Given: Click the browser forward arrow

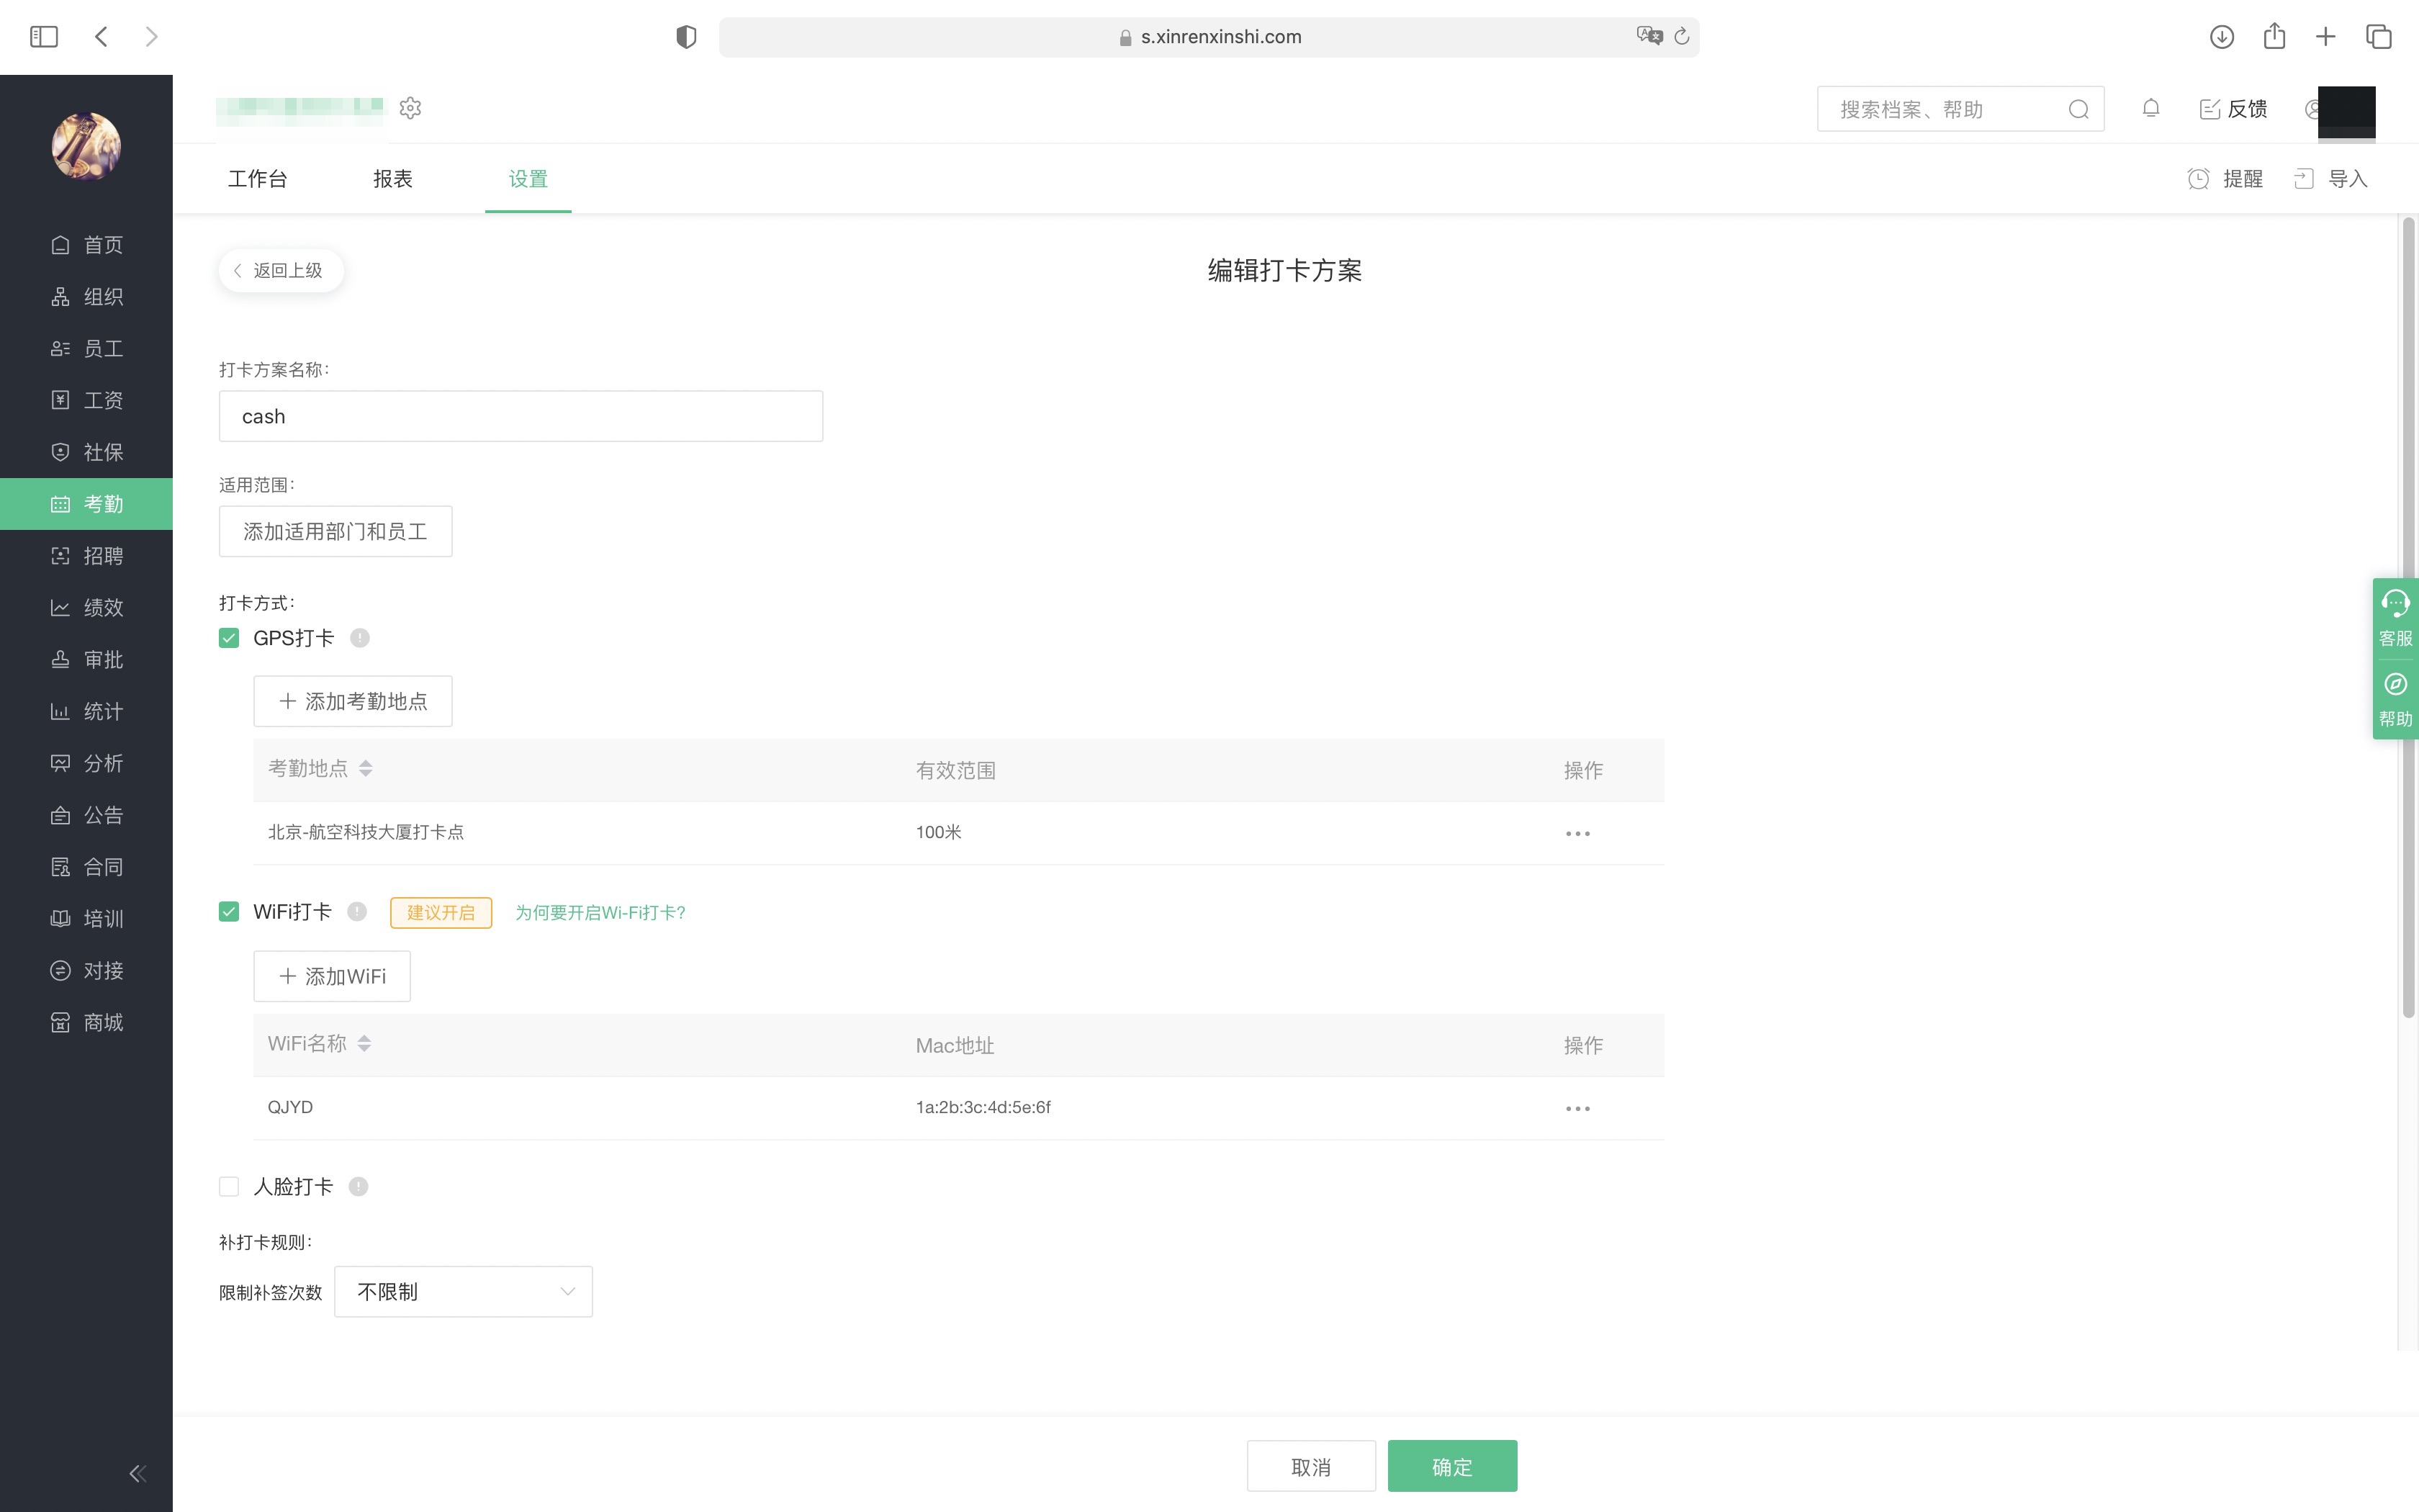Looking at the screenshot, I should [152, 37].
